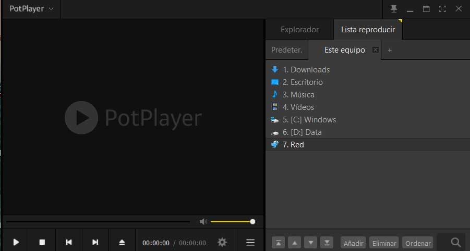Switch to the Lista reproducir tab
The image size is (470, 251).
pyautogui.click(x=368, y=30)
